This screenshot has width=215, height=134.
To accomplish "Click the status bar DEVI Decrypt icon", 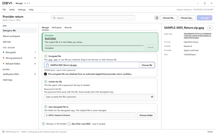I will 3,132.
